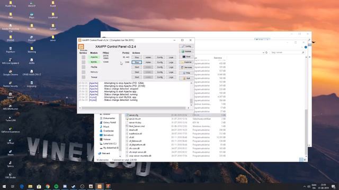
Task: Select Lokal disk (C:) in Explorer sidebar
Action: click(x=108, y=144)
